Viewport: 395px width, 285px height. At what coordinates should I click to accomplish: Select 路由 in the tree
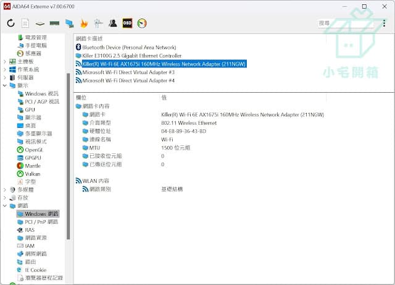click(30, 262)
